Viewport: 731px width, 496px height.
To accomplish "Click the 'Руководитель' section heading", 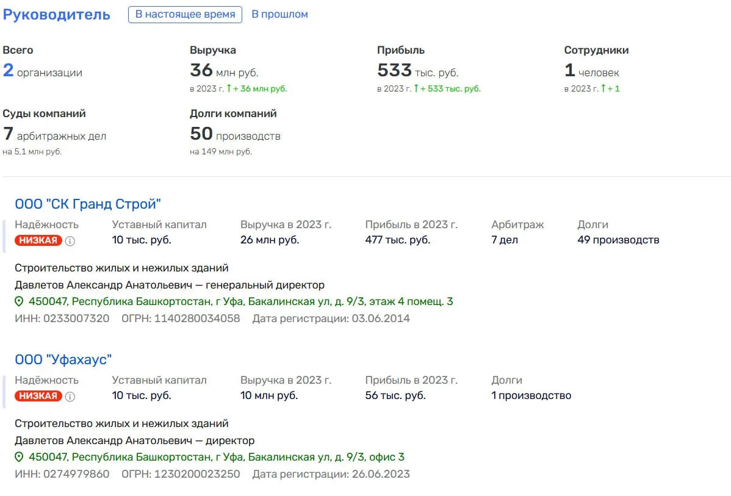I will [56, 15].
